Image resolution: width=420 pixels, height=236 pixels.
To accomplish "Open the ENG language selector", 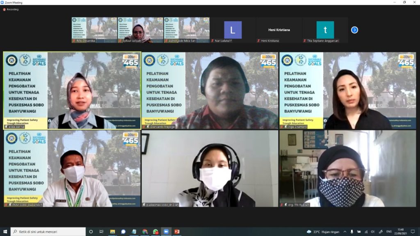I will click(389, 232).
